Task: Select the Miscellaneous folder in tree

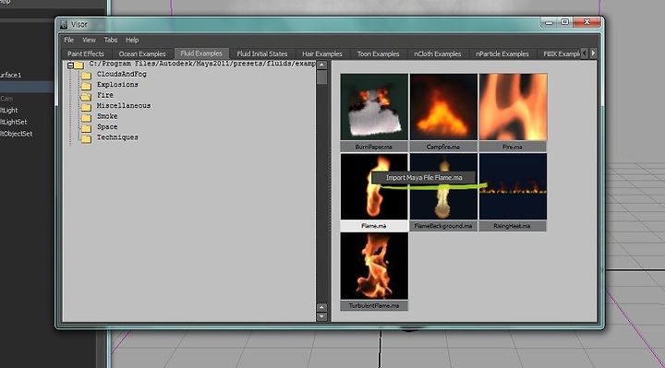Action: (124, 105)
